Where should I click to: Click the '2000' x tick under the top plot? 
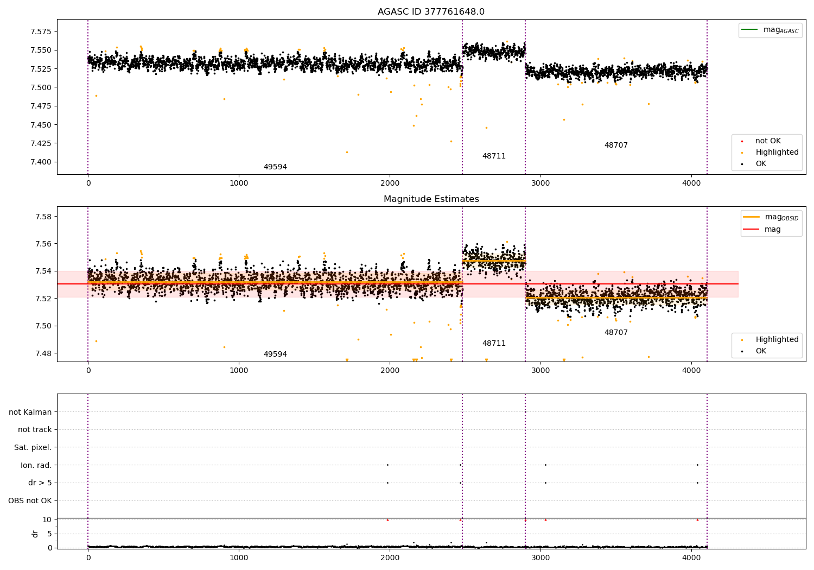[390, 183]
